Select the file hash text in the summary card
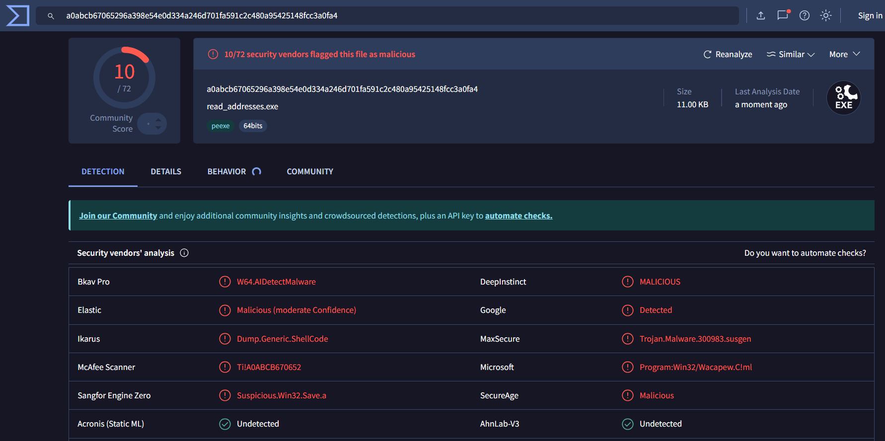The image size is (885, 441). 342,89
